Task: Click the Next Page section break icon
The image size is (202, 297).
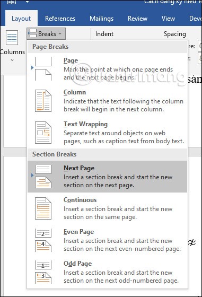Action: 43,177
